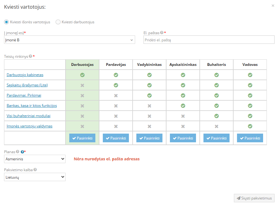Viewport: 278px width, 206px height.
Task: Open the Bankas, kasa ir kitos funkcijos link
Action: coord(32,106)
